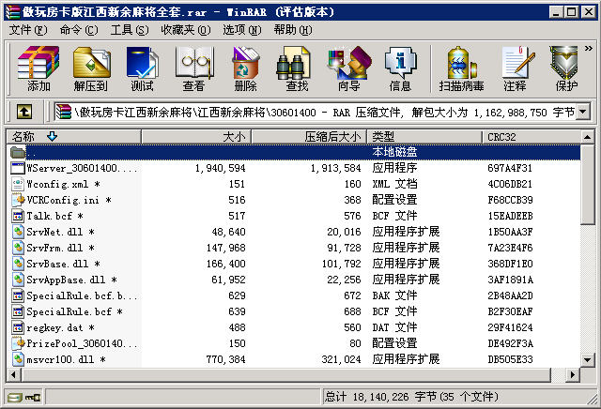
Task: Expand the archive path dropdown
Action: point(583,113)
